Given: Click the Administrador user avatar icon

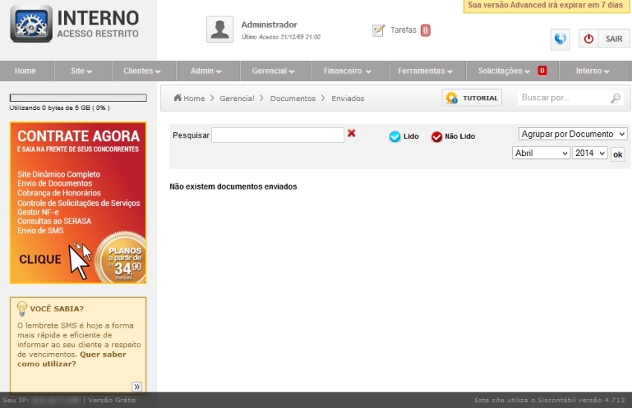Looking at the screenshot, I should 219,30.
